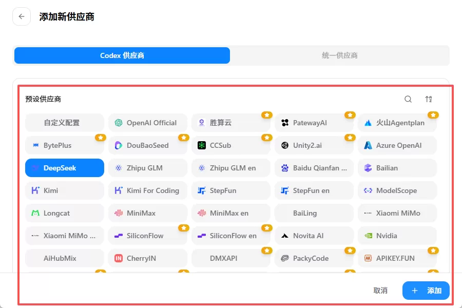This screenshot has height=308, width=462.
Task: Select AiHubMix provider
Action: pyautogui.click(x=65, y=258)
